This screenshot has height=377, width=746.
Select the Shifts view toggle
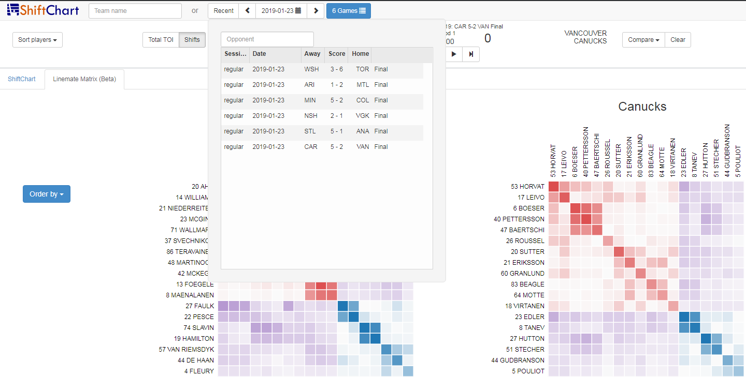(192, 40)
